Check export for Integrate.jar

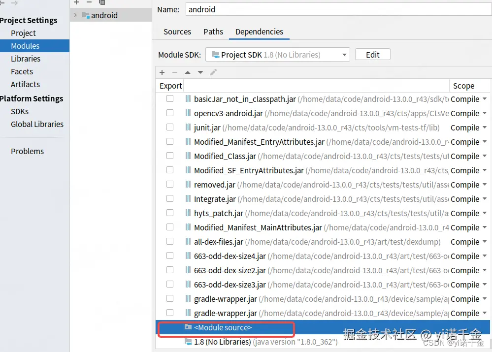(170, 198)
